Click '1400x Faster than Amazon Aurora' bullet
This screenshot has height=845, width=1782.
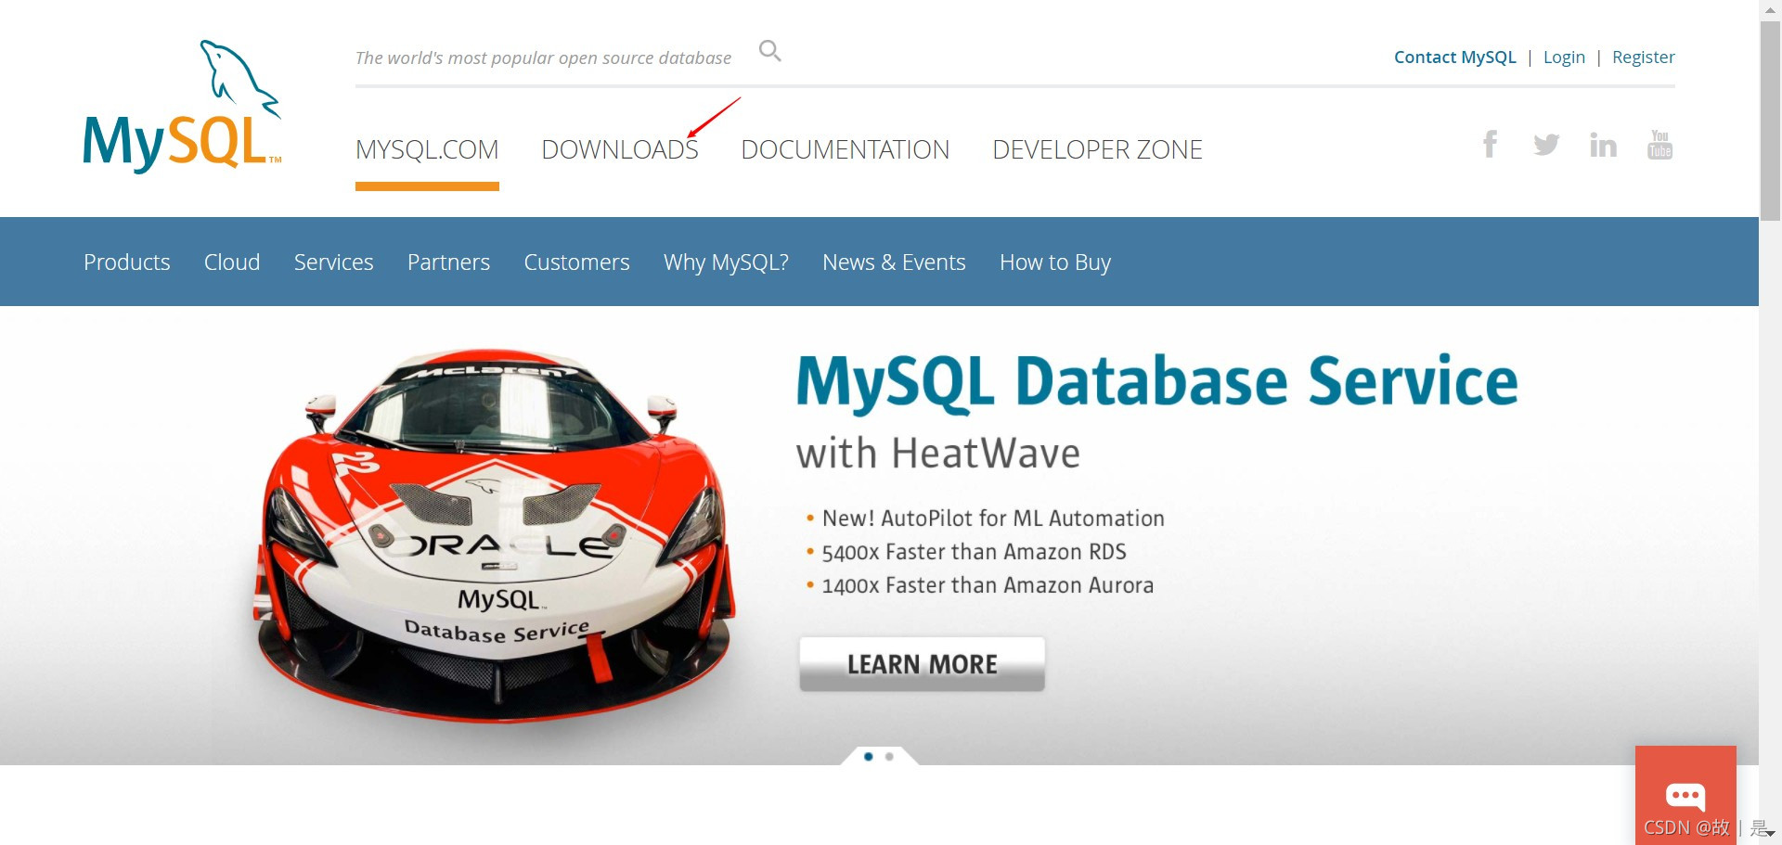click(988, 585)
